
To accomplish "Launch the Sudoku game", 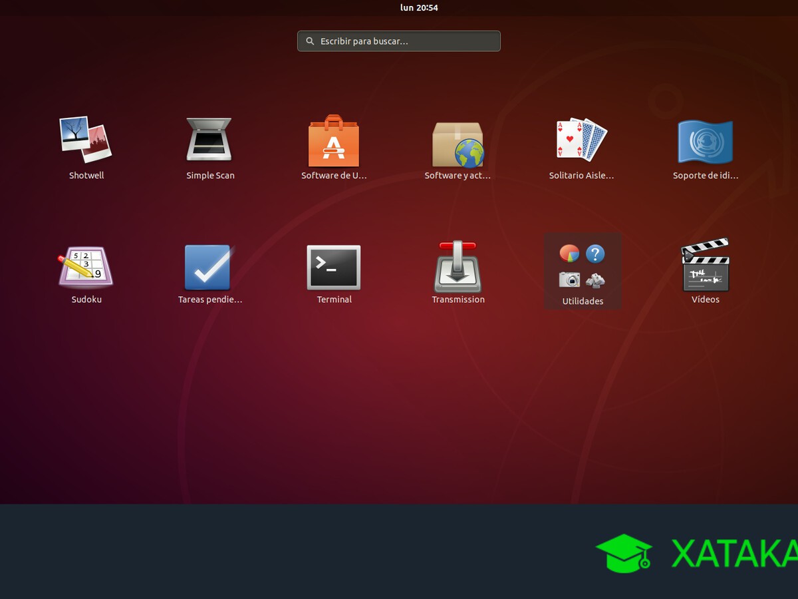I will [x=86, y=266].
